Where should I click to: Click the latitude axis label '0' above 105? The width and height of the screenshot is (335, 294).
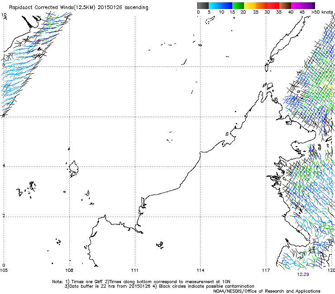[x=4, y=266]
